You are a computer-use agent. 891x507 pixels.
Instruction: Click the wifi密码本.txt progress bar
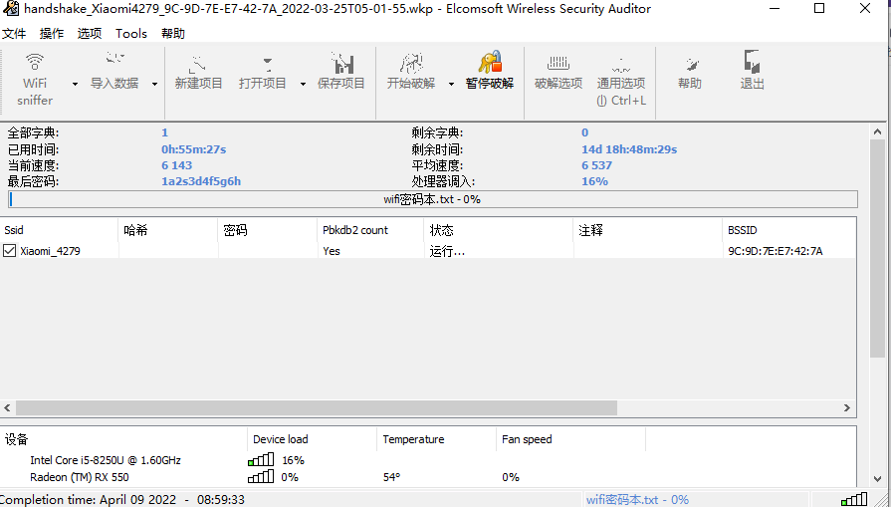(x=433, y=199)
